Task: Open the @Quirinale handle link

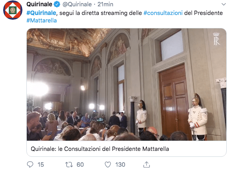Action: (77, 4)
